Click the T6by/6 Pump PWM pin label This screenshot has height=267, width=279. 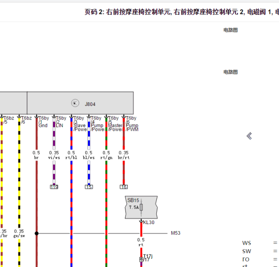[132, 124]
